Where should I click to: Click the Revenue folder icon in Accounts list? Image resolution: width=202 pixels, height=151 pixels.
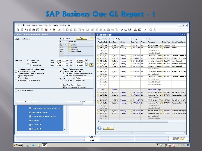(70, 49)
